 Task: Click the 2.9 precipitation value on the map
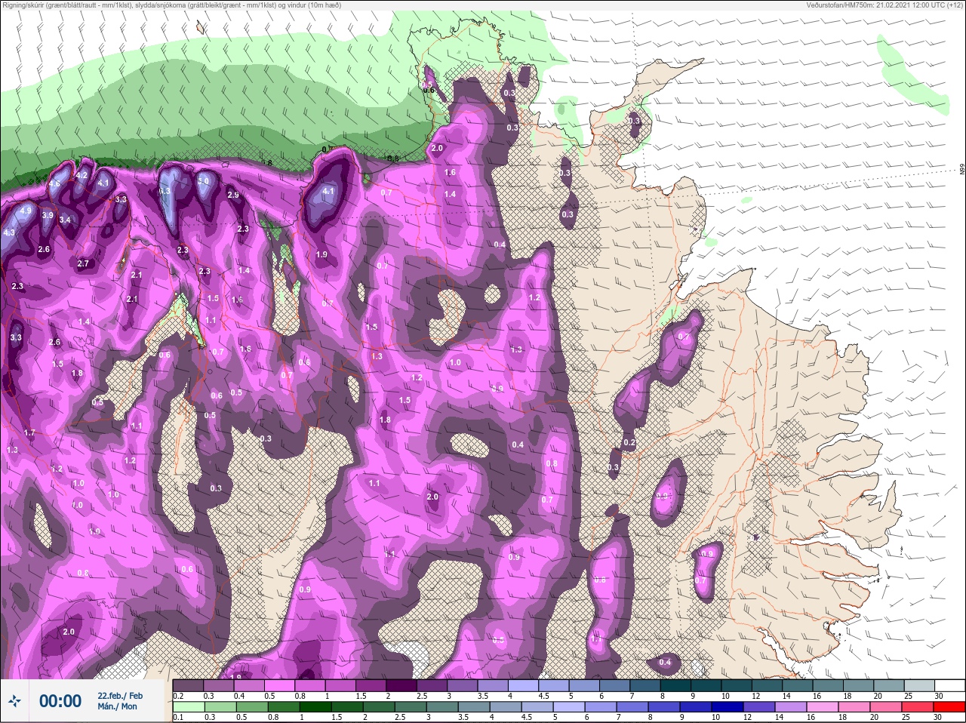coord(233,195)
